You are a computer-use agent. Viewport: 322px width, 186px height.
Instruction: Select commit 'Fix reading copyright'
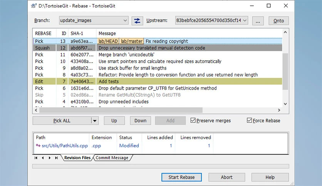158,41
